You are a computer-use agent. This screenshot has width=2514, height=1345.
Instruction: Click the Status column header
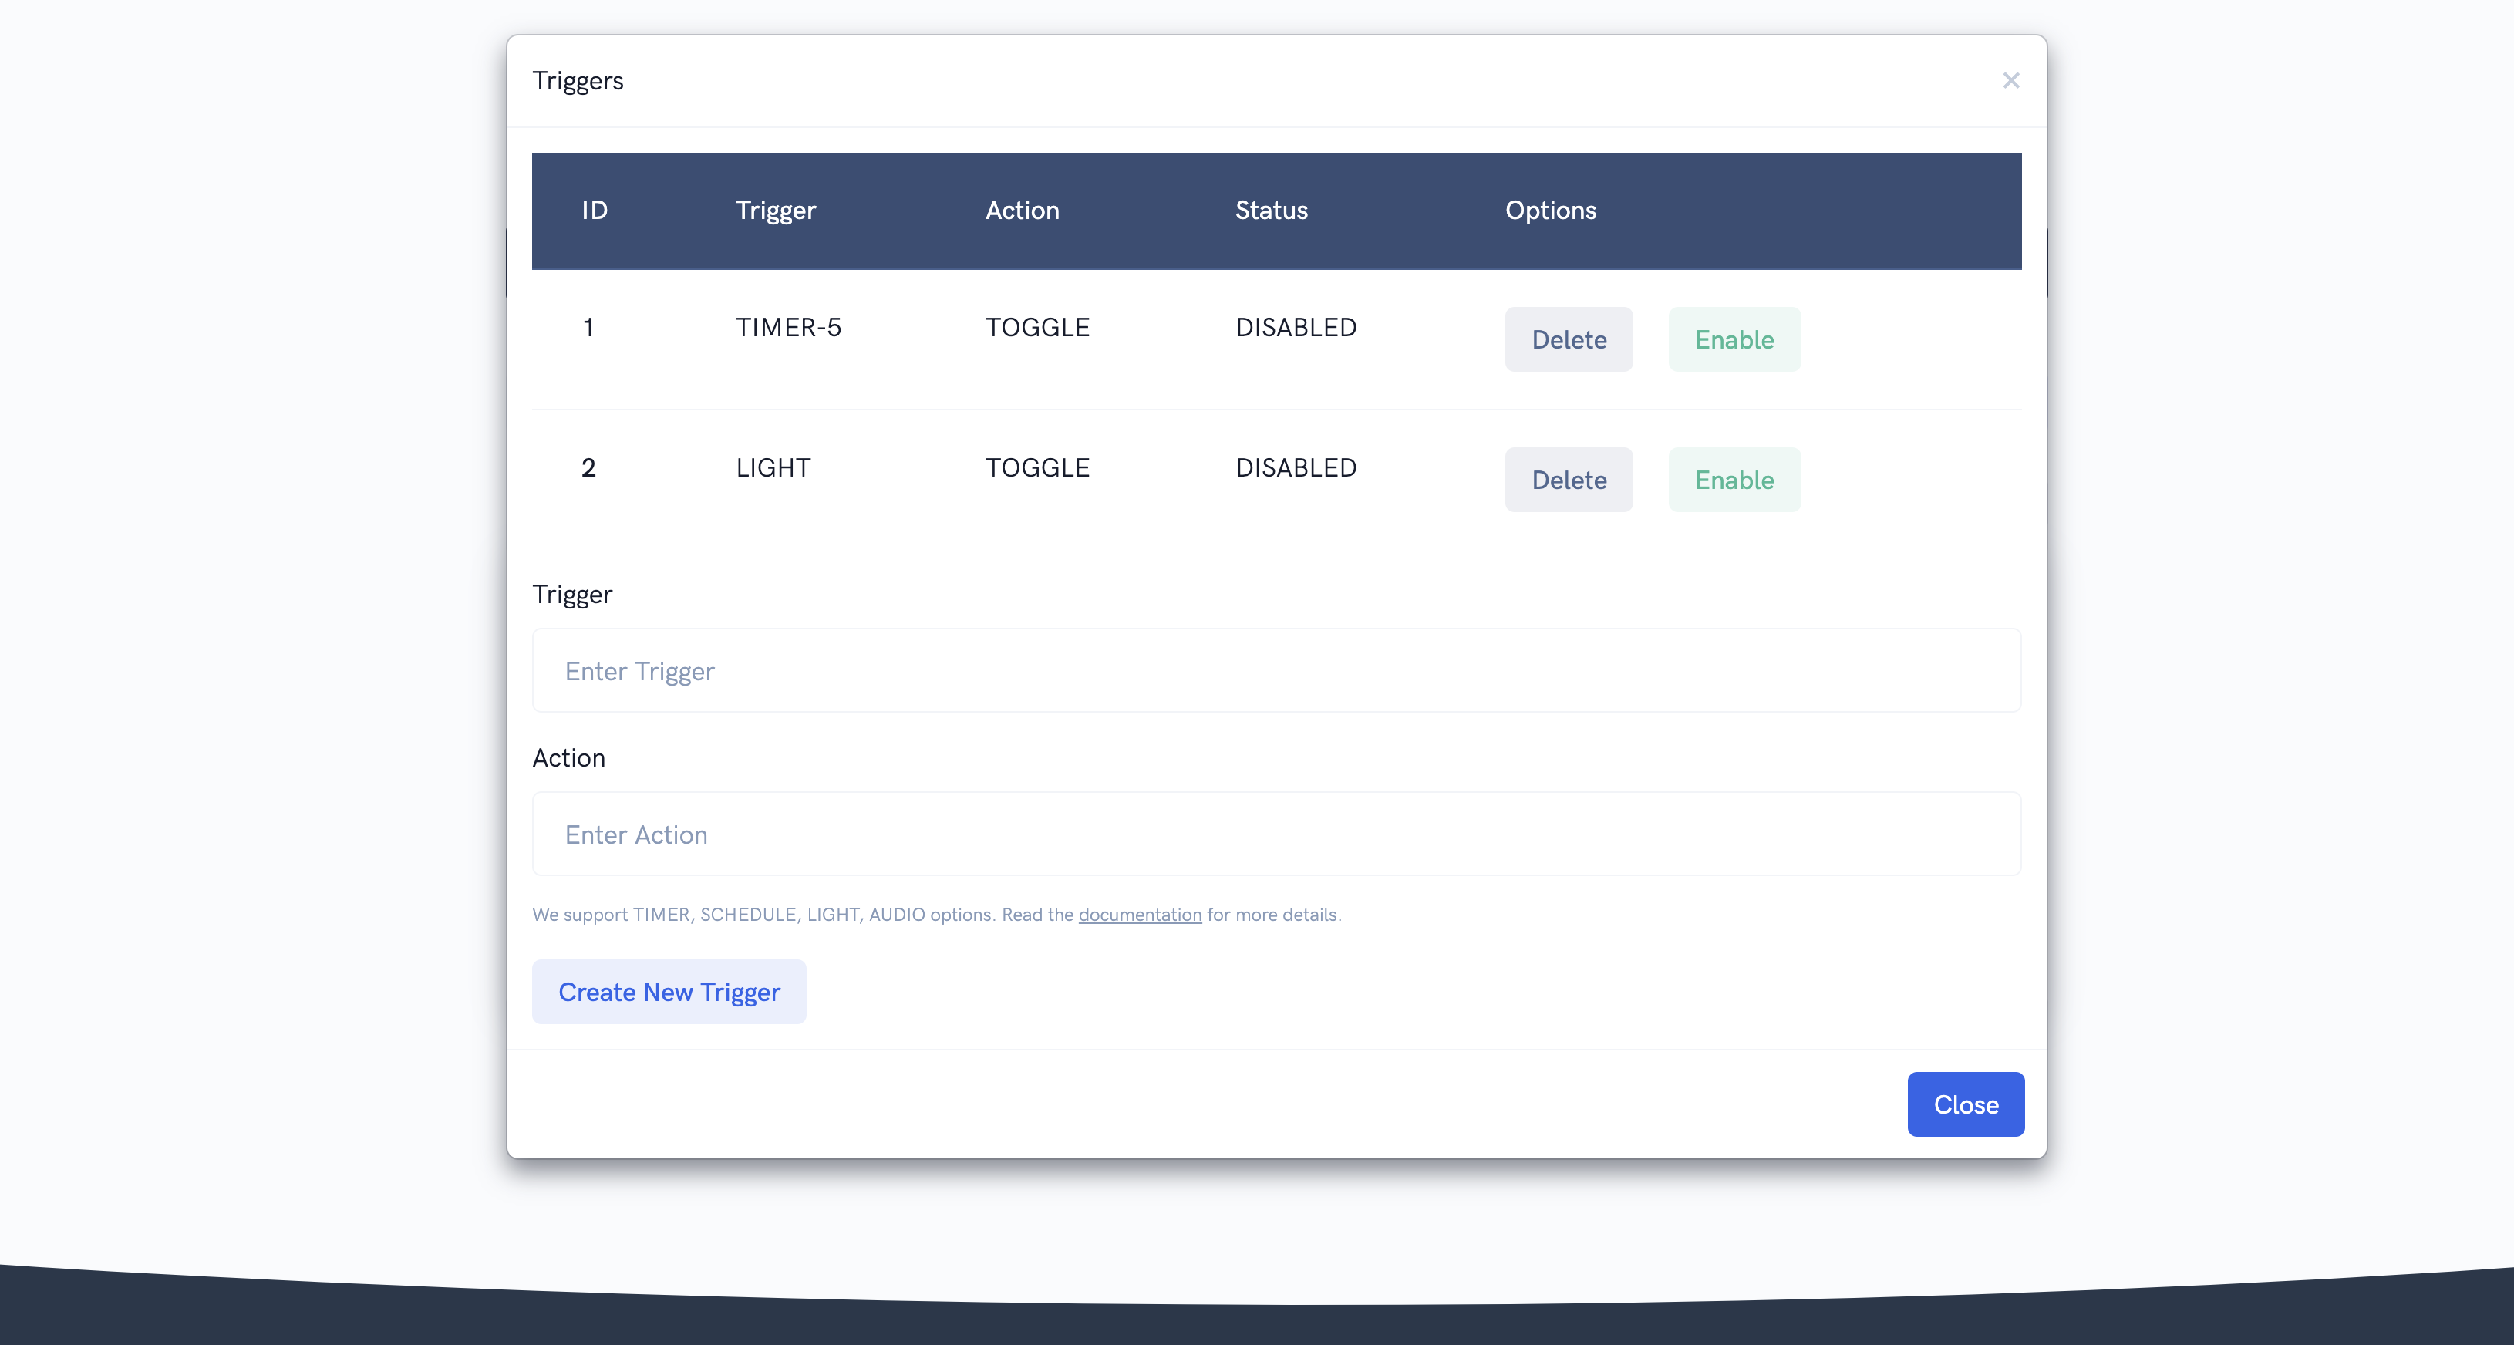click(1271, 211)
